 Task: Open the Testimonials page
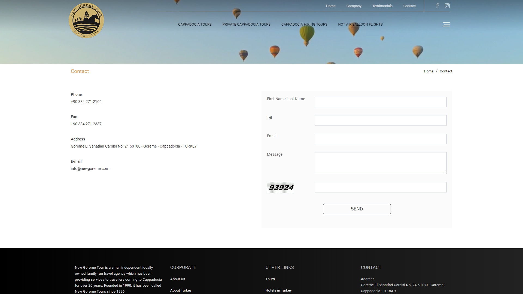pyautogui.click(x=382, y=6)
